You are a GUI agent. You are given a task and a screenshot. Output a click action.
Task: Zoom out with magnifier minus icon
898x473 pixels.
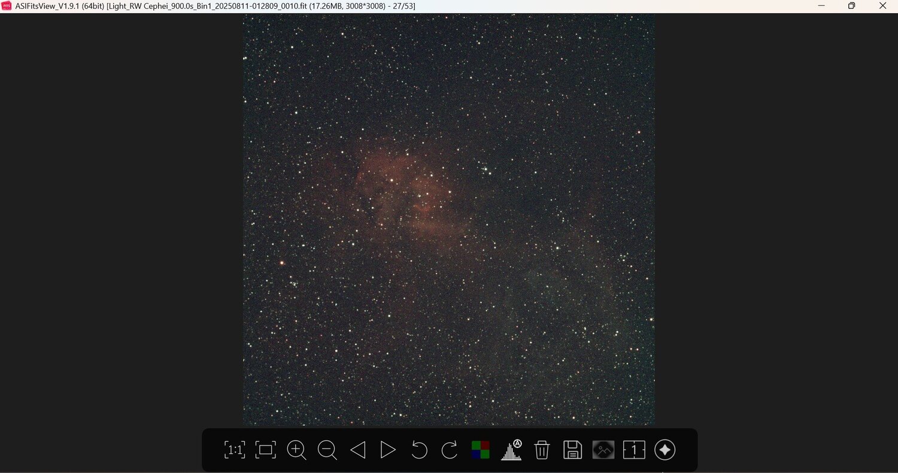(x=327, y=450)
